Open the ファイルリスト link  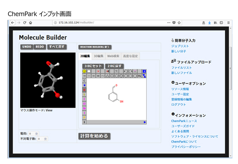(182, 68)
